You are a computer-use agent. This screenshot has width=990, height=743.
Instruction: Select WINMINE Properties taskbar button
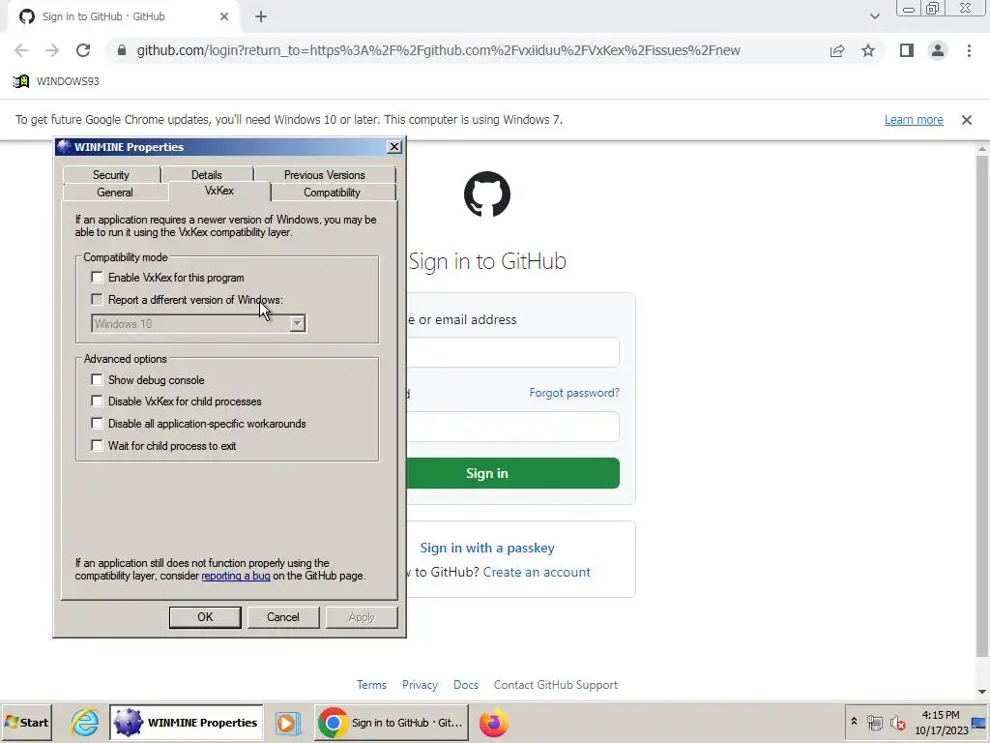click(x=187, y=723)
